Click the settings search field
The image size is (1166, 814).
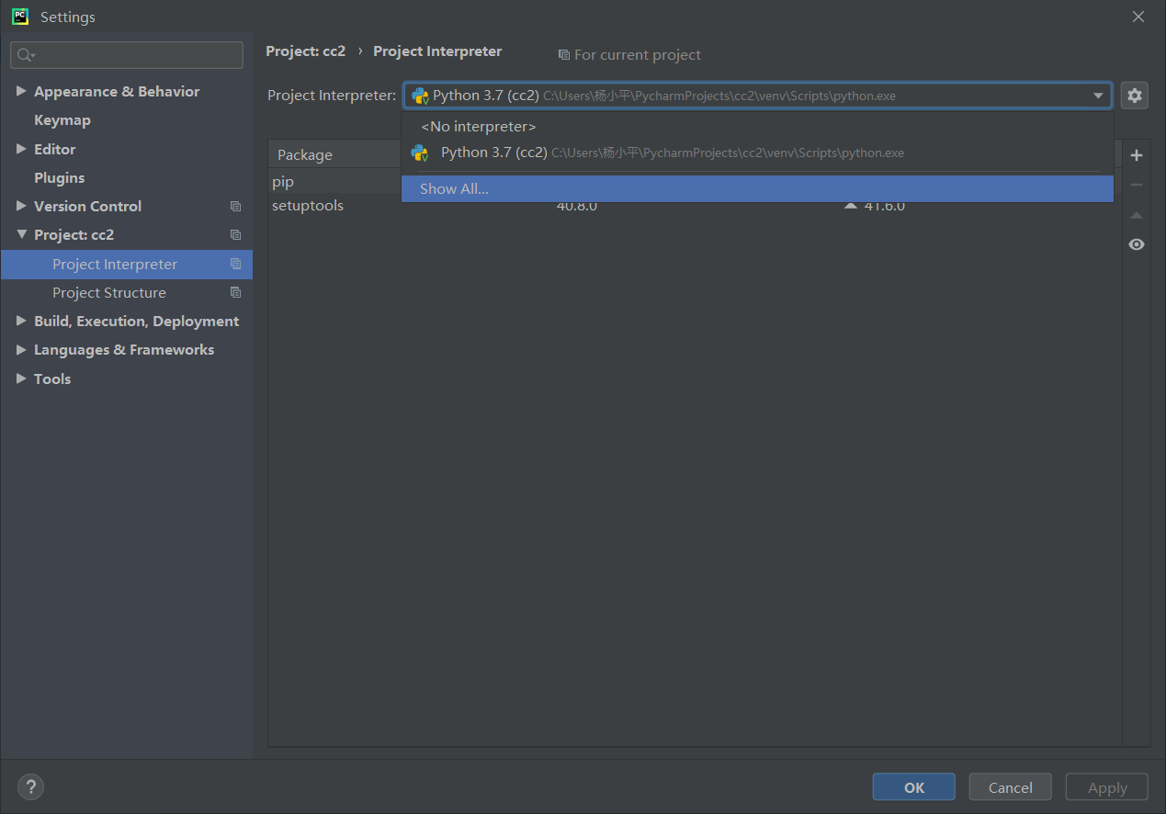pyautogui.click(x=127, y=55)
